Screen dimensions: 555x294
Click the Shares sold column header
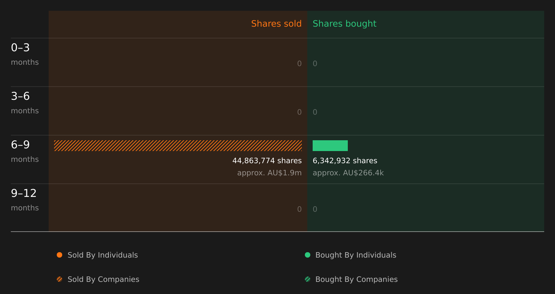[x=276, y=24]
